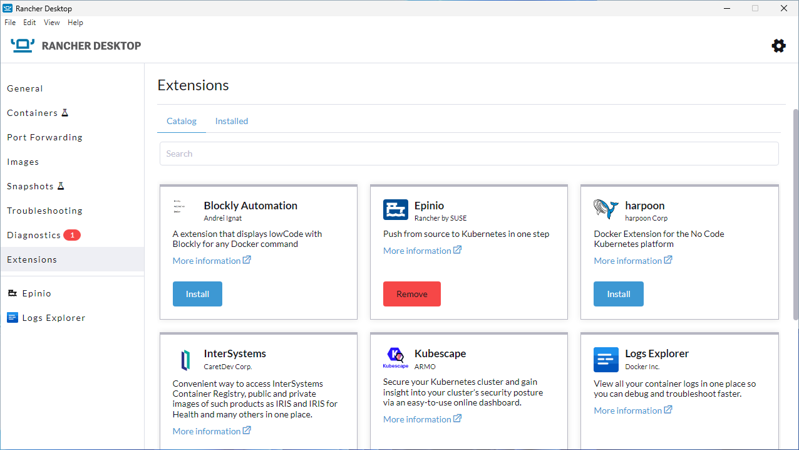
Task: Click the Rancher Desktop logo icon in header
Action: point(23,45)
